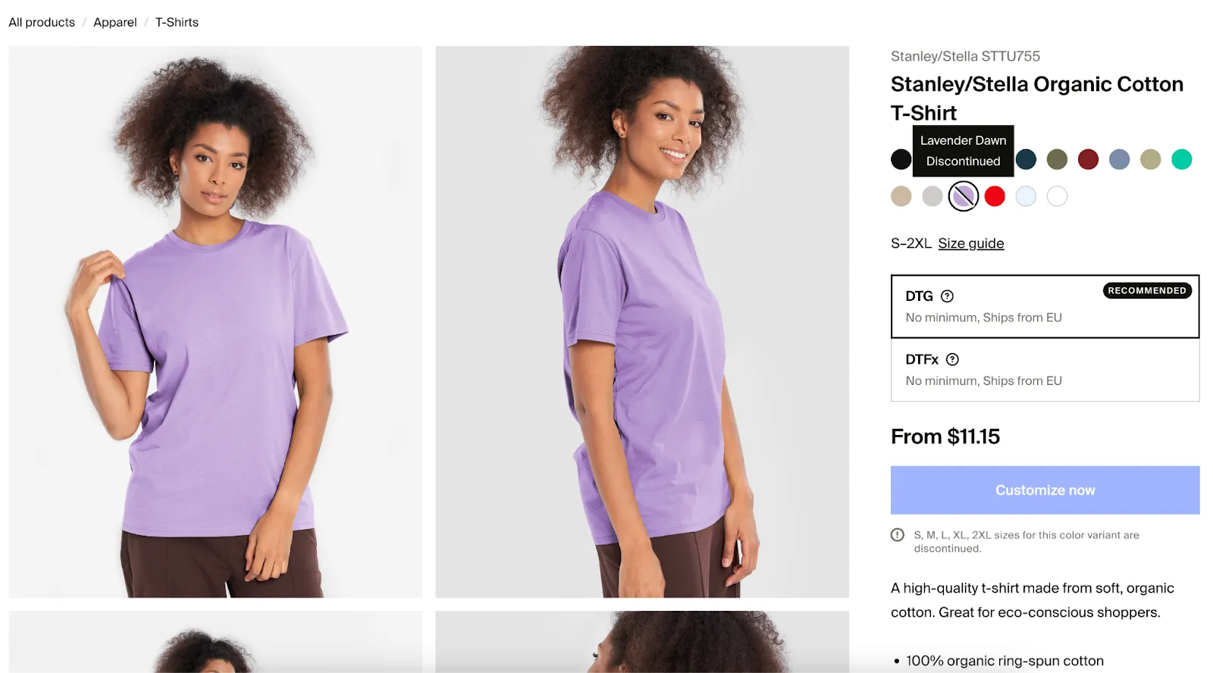Select the maroon color swatch
This screenshot has height=673, width=1213.
coord(1089,159)
